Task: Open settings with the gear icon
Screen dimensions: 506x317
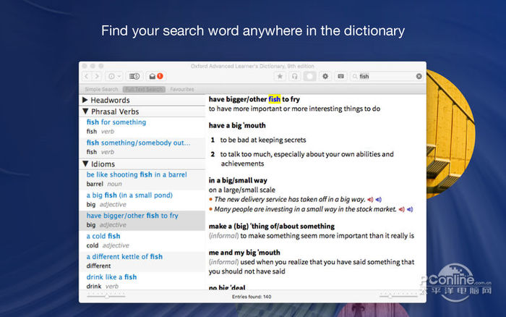Action: 325,76
